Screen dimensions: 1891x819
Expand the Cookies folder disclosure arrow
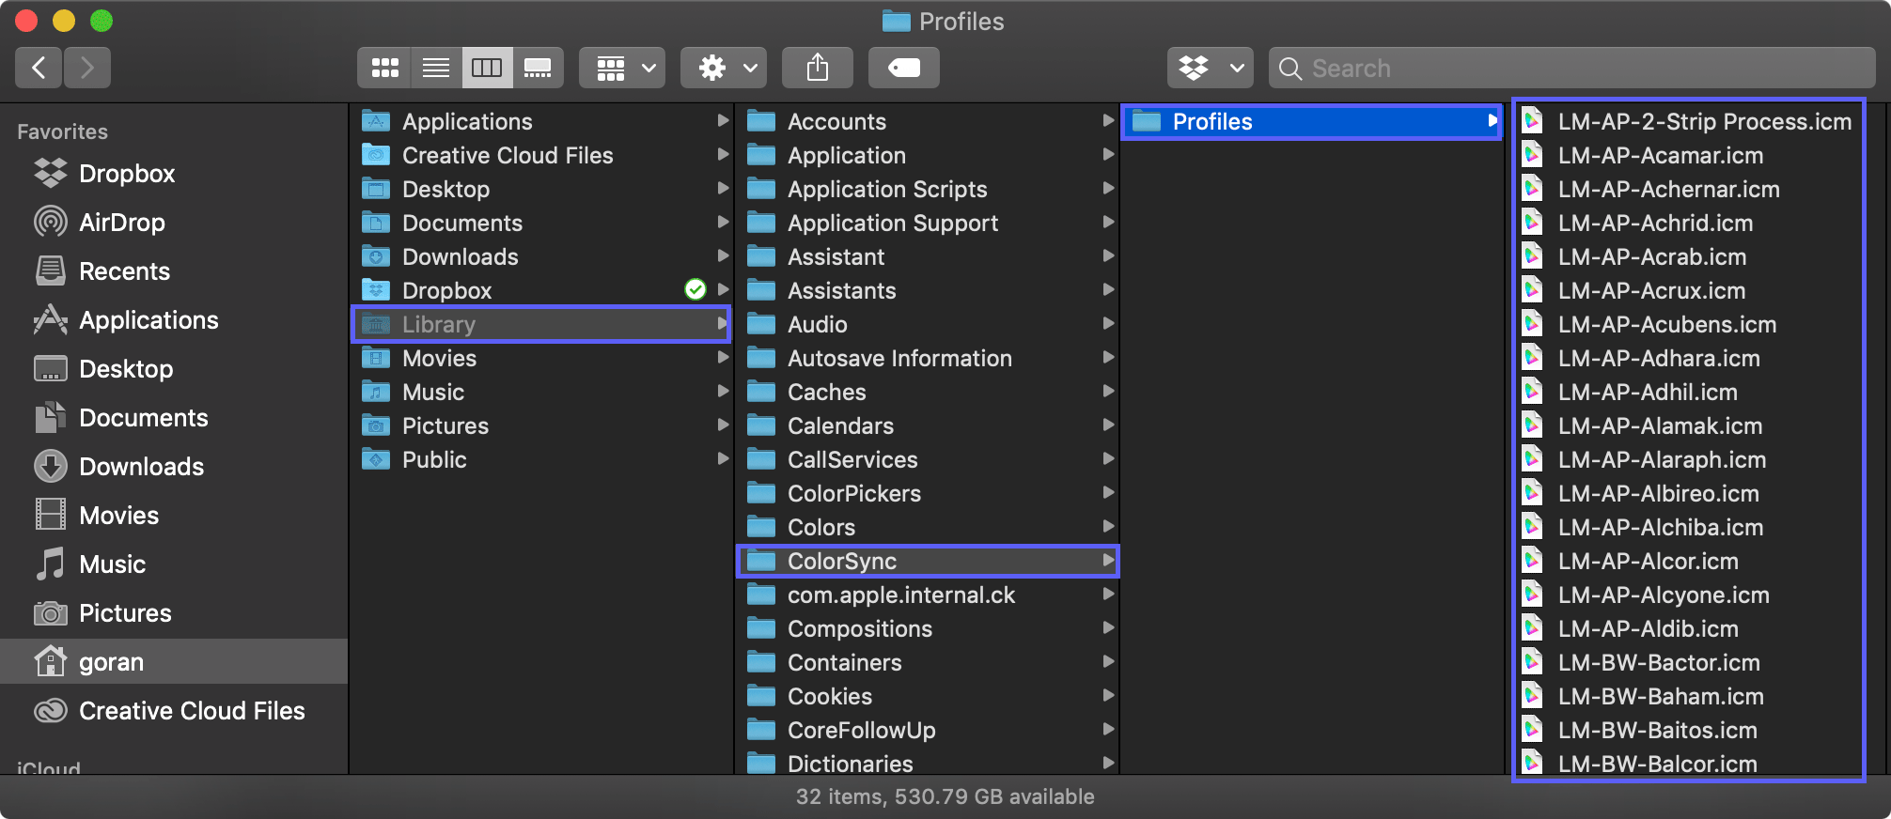[1108, 696]
